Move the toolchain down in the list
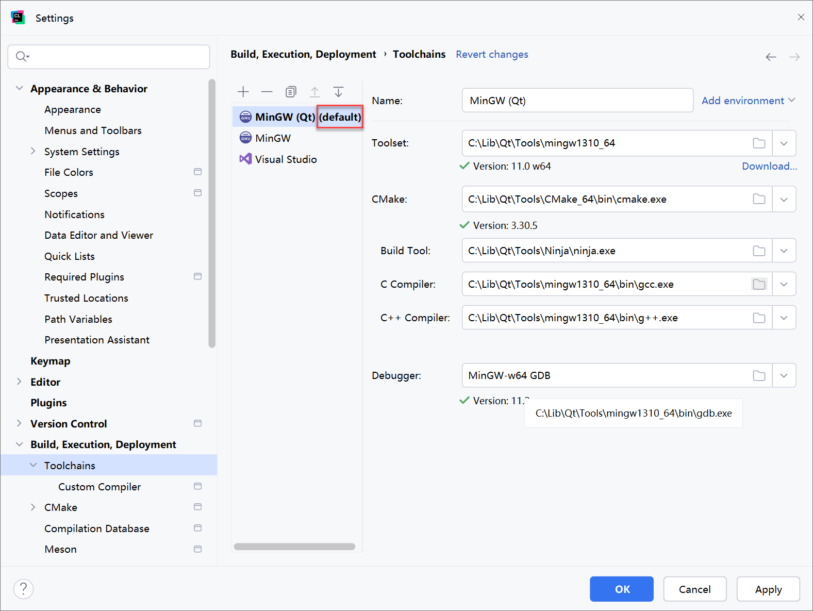Viewport: 813px width, 611px height. click(338, 92)
